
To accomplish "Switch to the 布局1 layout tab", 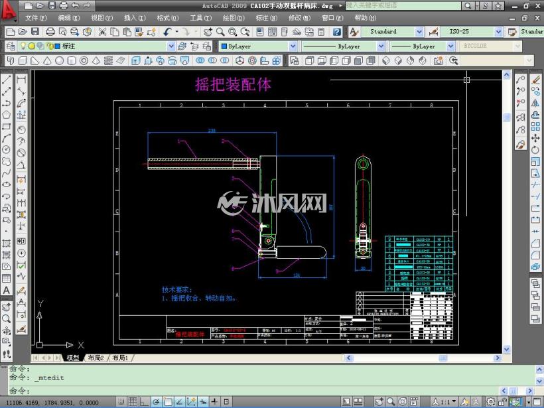I will point(120,358).
